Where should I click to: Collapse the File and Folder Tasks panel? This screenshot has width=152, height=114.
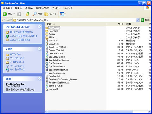tap(39, 27)
